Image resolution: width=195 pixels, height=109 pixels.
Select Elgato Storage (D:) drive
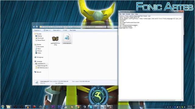[42, 66]
